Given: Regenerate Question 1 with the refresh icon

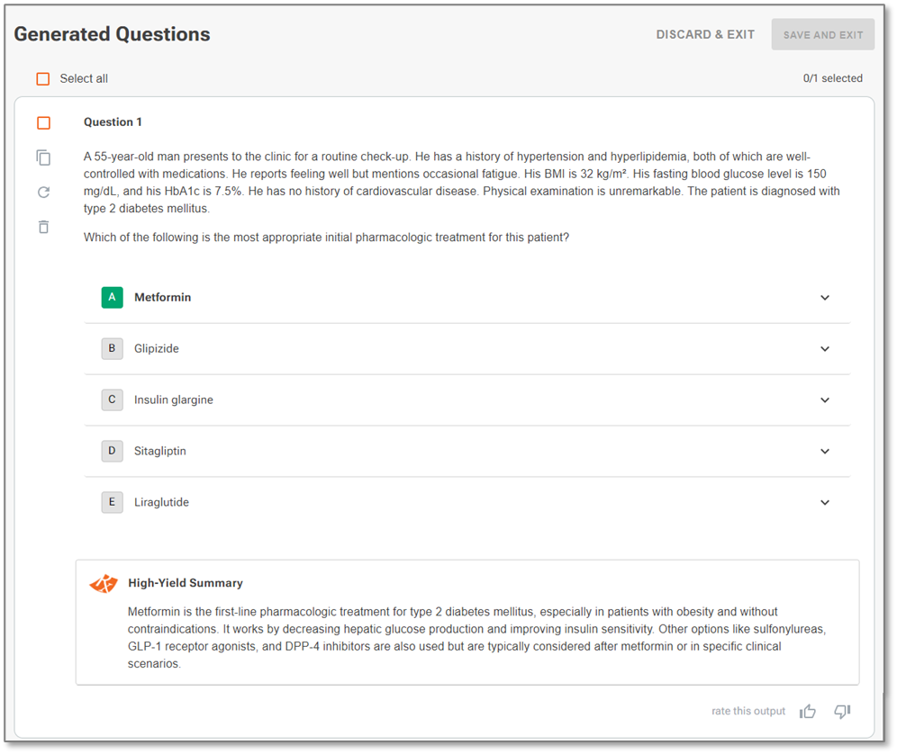Looking at the screenshot, I should 43,192.
